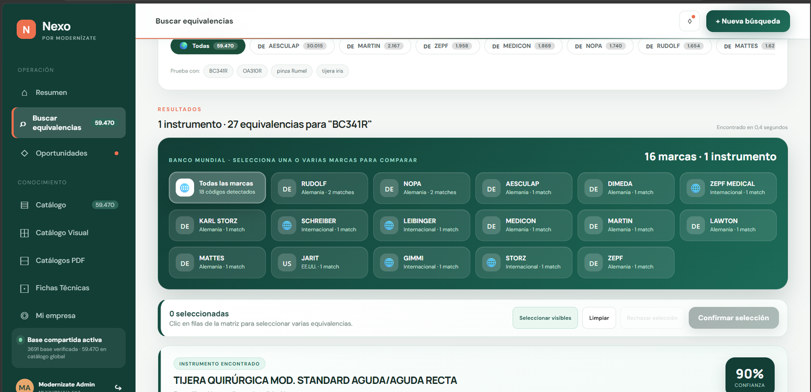The height and width of the screenshot is (392, 811).
Task: Open Mi empresa in the sidebar
Action: coord(68,316)
